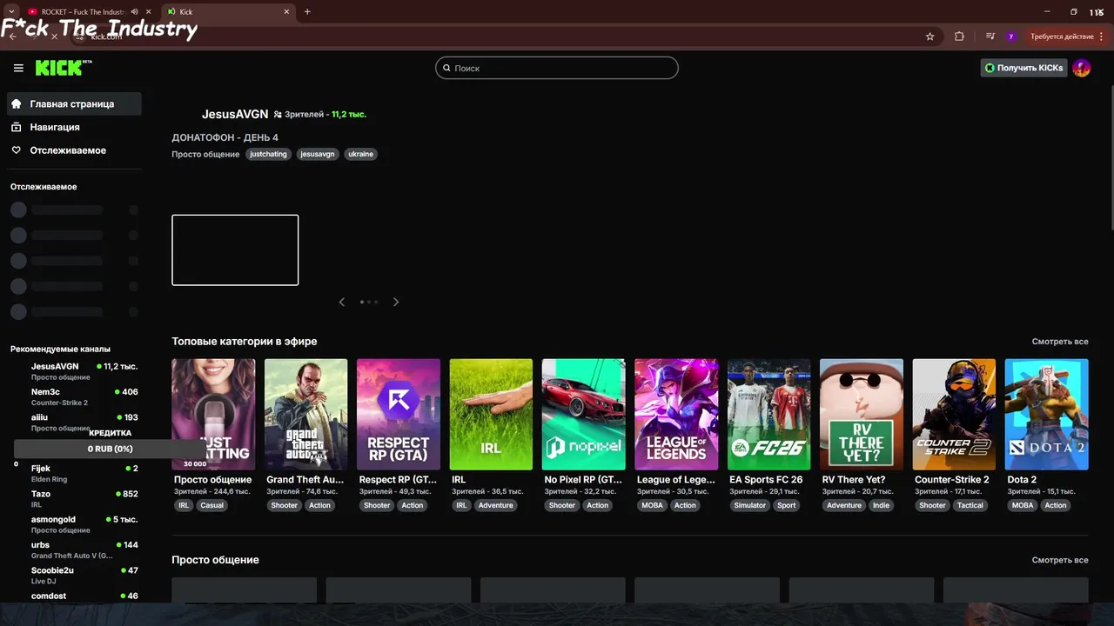Open the Counter-Strike 2 category cover
The image size is (1114, 626).
pos(954,415)
